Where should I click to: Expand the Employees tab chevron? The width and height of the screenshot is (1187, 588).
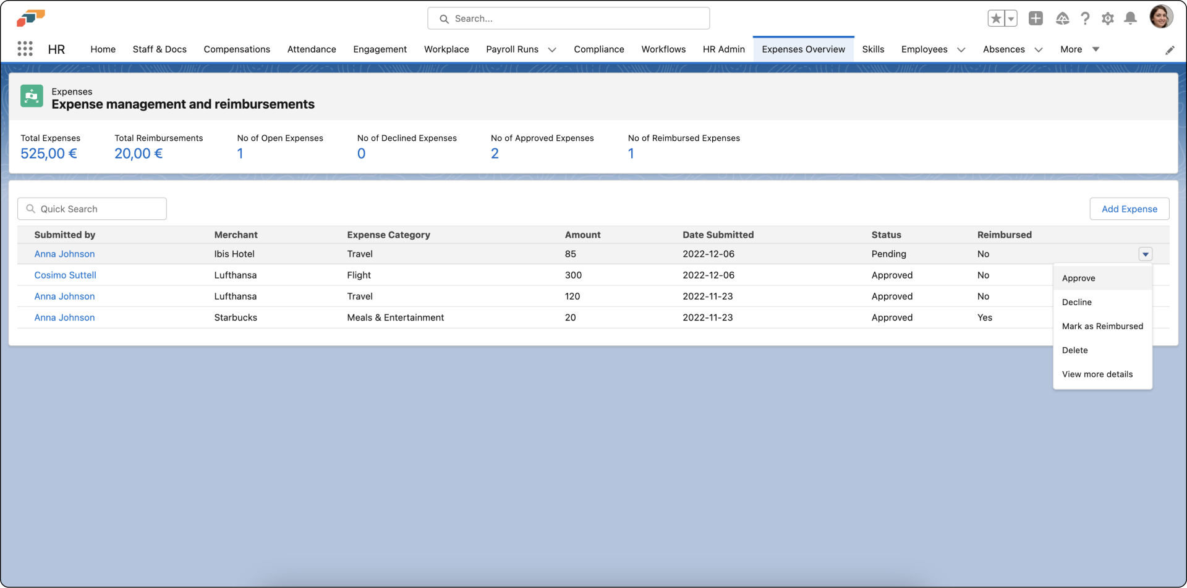961,49
